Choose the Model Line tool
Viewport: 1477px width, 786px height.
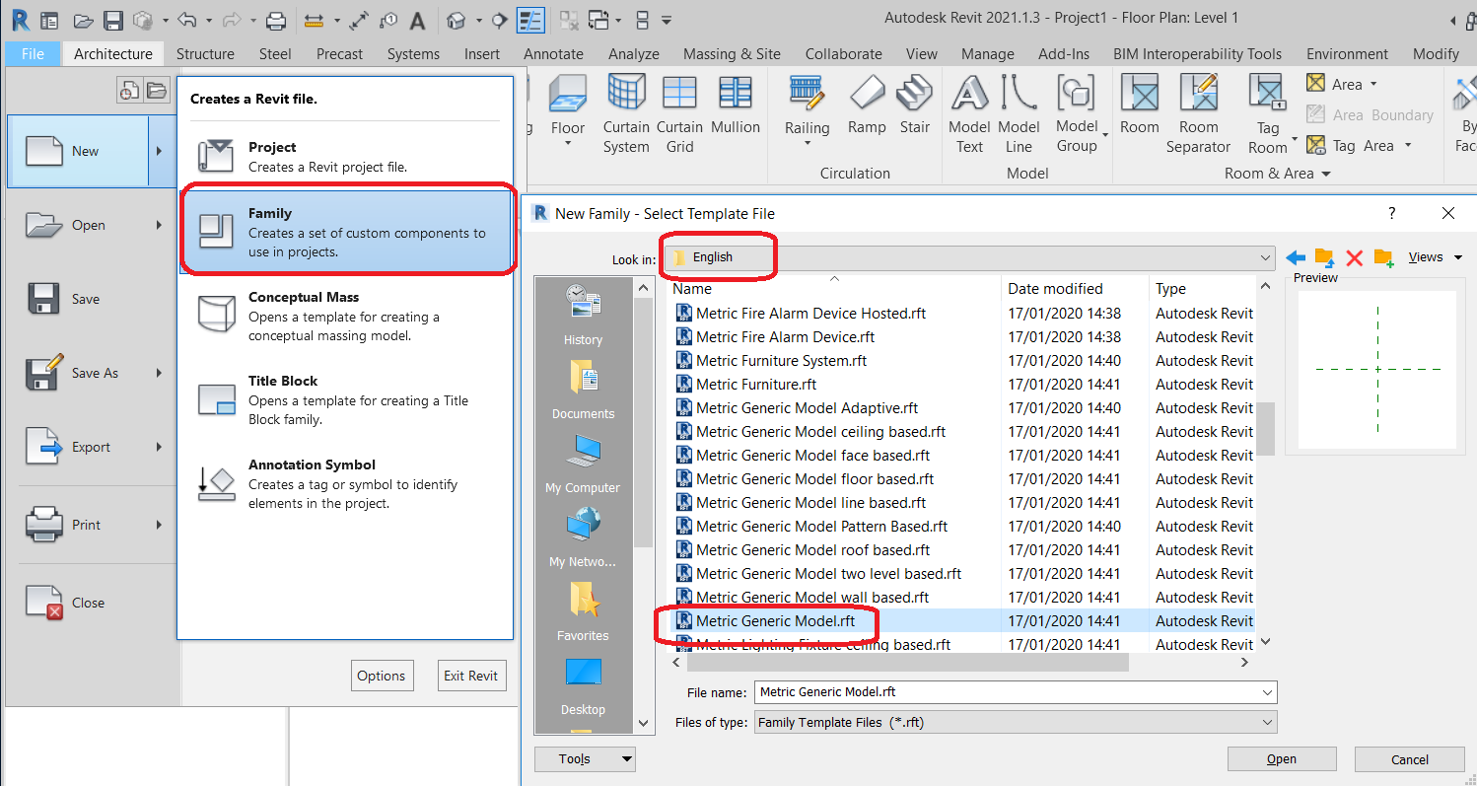1019,113
